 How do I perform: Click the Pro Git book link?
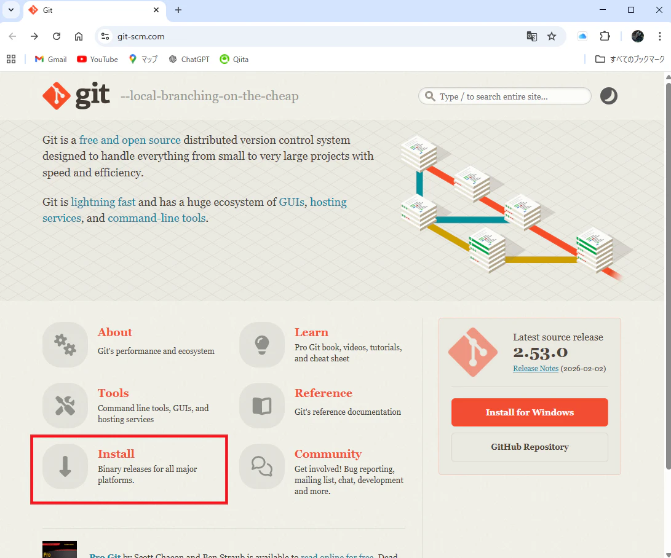point(105,555)
